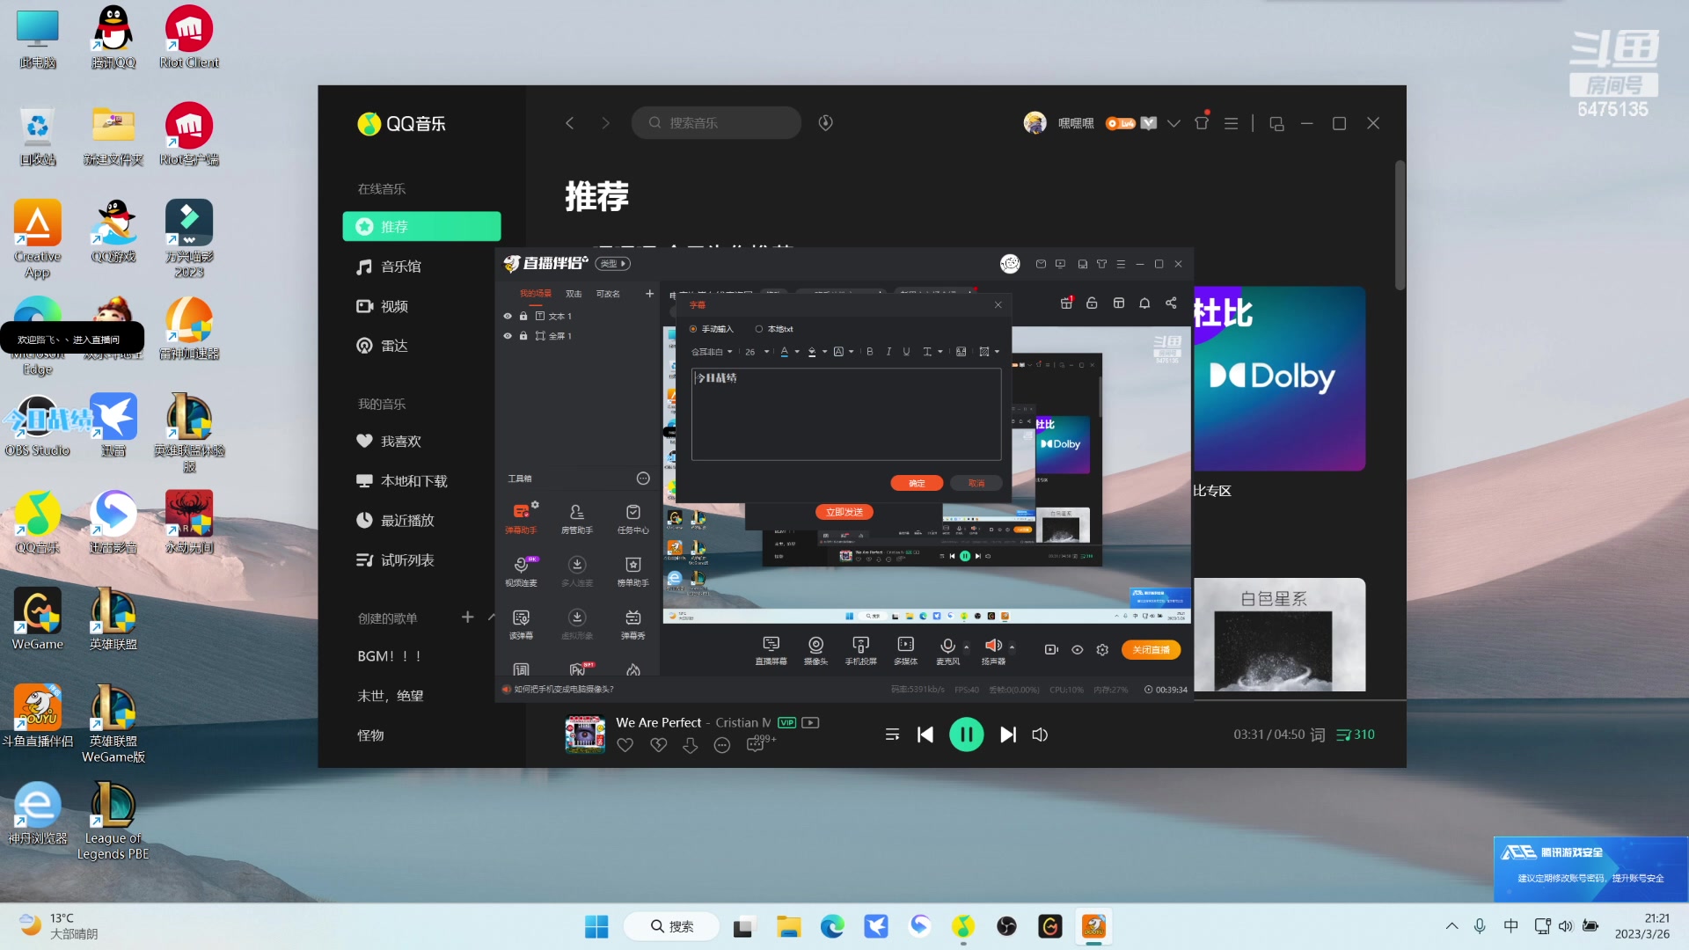Skip to next song
1689x950 pixels.
[x=1008, y=734]
